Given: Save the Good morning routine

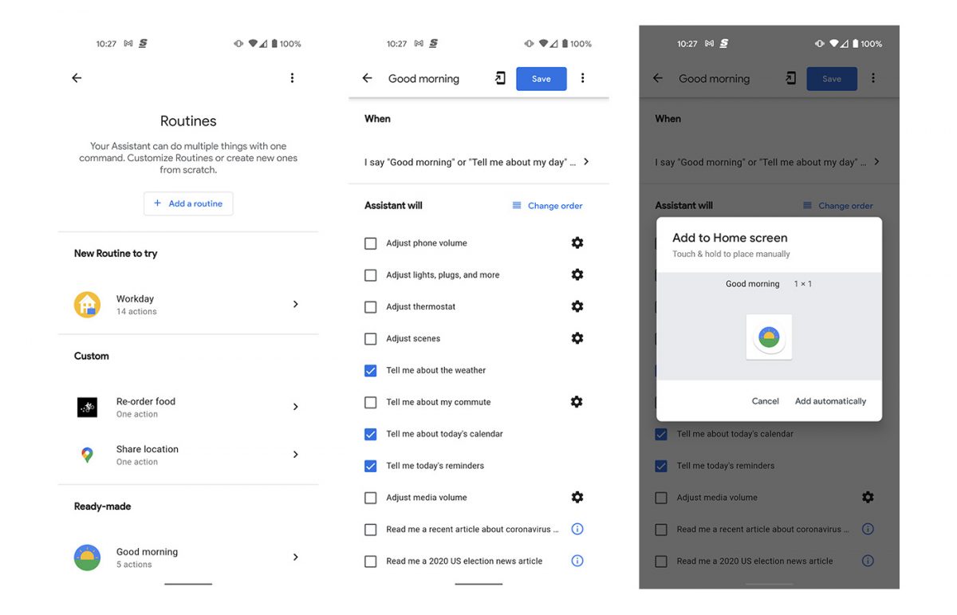Looking at the screenshot, I should [x=541, y=78].
